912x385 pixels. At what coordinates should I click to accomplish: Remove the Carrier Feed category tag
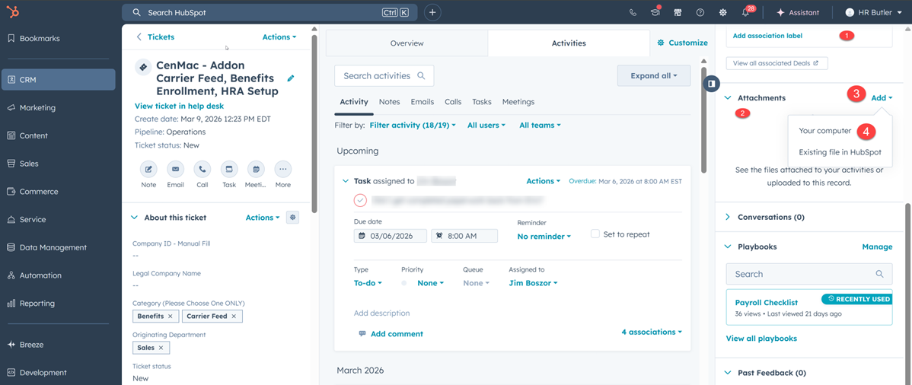tap(234, 316)
